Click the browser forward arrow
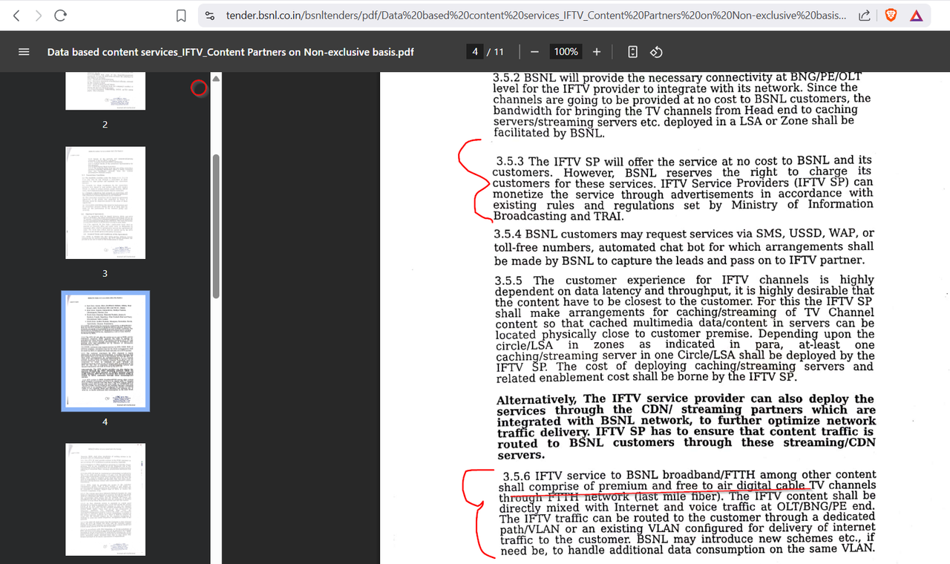950x564 pixels. coord(39,16)
